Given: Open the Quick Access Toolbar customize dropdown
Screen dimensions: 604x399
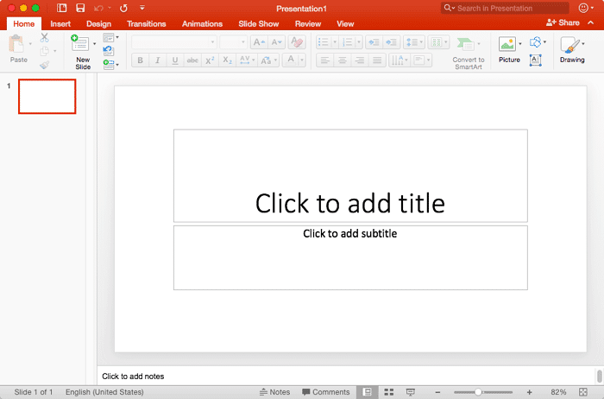Looking at the screenshot, I should (x=142, y=8).
